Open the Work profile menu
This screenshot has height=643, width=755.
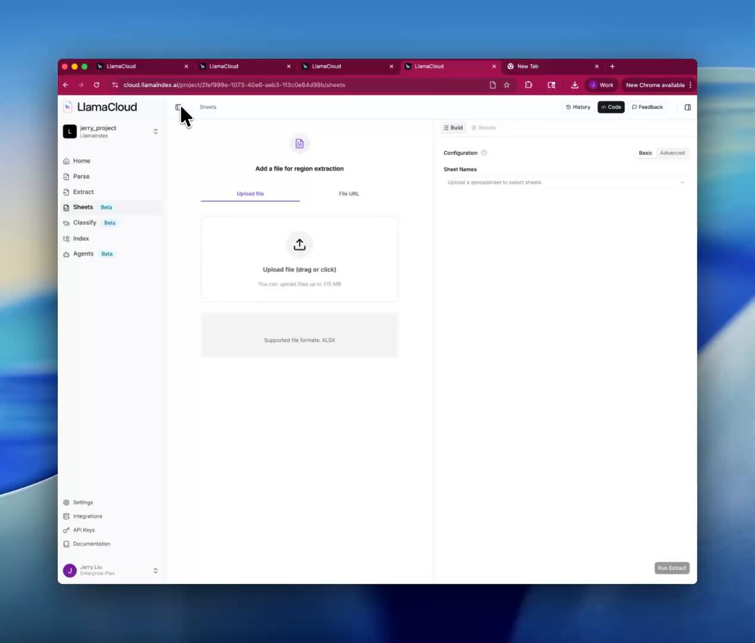point(601,85)
